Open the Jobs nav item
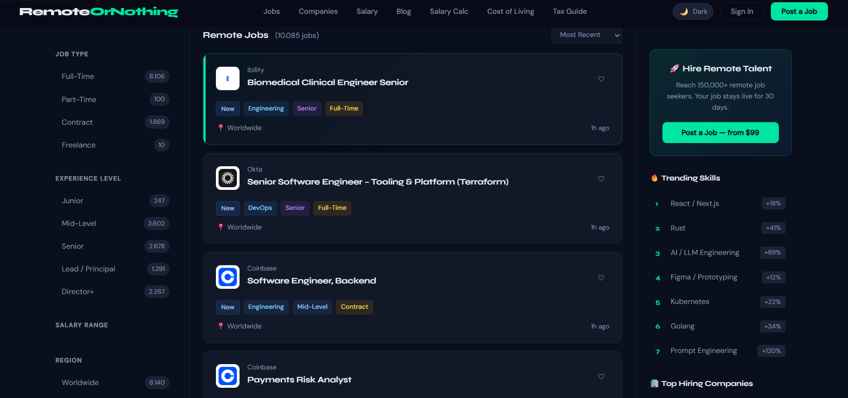848x398 pixels. point(272,12)
